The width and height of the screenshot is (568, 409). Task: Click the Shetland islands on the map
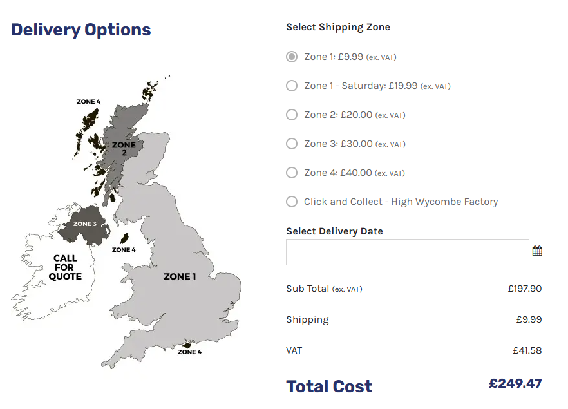click(151, 89)
